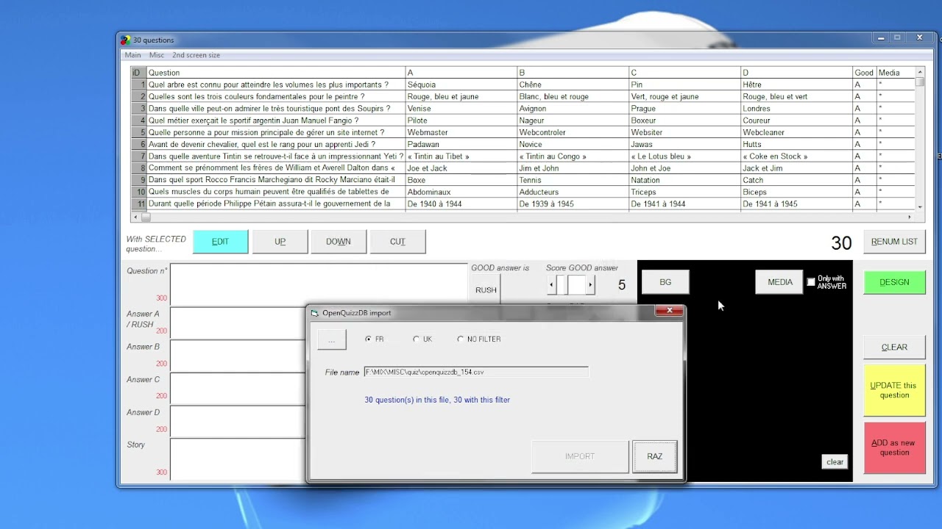Select the UK language filter radio button

point(417,339)
